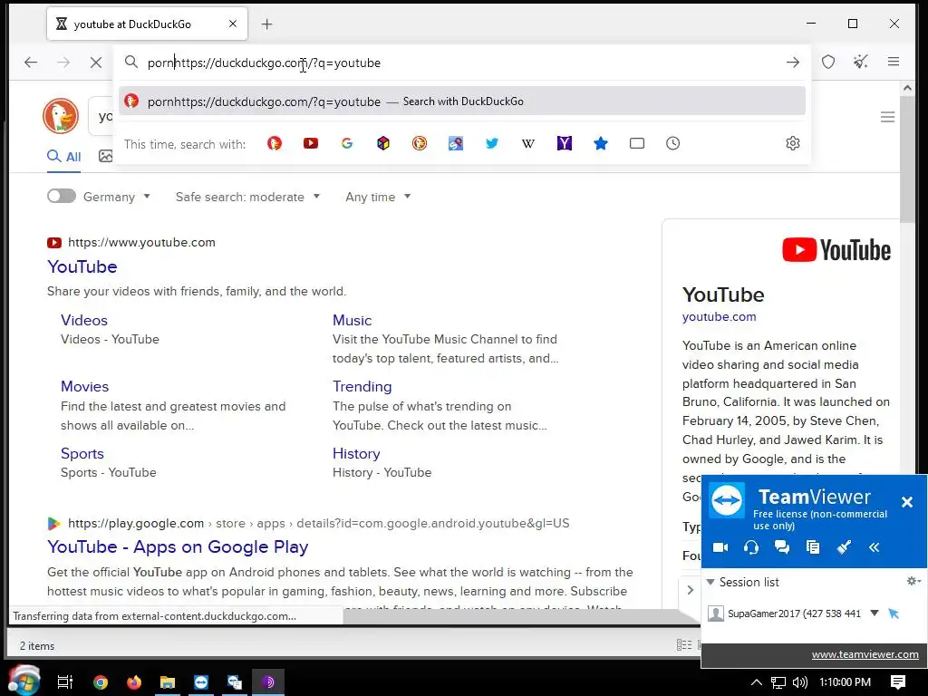Open YouTube - Apps on Google Play result

[178, 546]
